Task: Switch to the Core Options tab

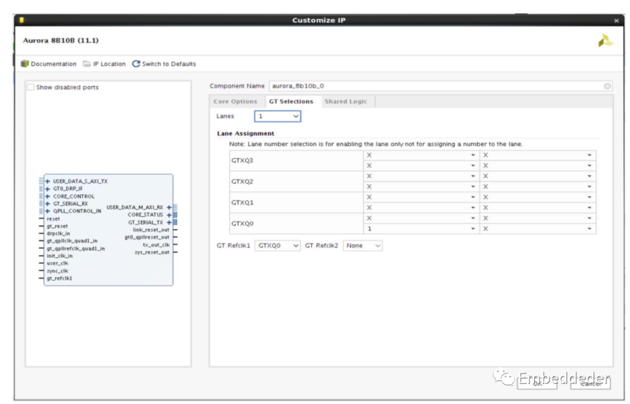Action: (236, 101)
